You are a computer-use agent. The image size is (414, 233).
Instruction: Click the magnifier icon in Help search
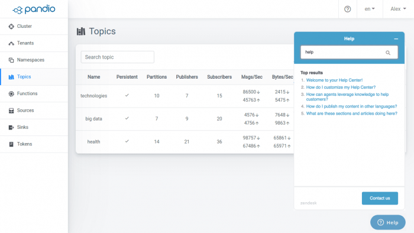[x=388, y=53]
